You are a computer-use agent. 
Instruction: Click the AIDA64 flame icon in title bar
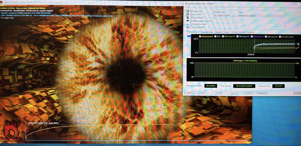point(186,3)
